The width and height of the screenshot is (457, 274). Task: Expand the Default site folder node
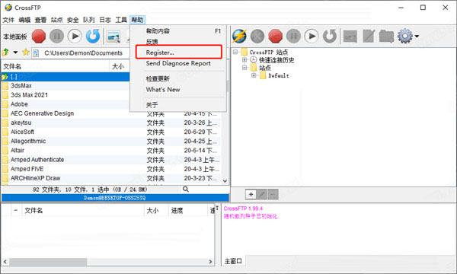coord(254,75)
